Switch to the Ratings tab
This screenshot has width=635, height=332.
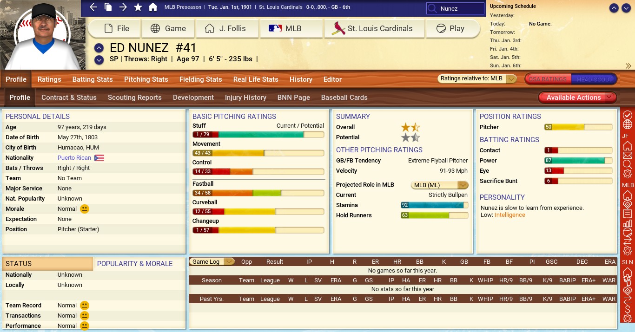click(x=49, y=79)
